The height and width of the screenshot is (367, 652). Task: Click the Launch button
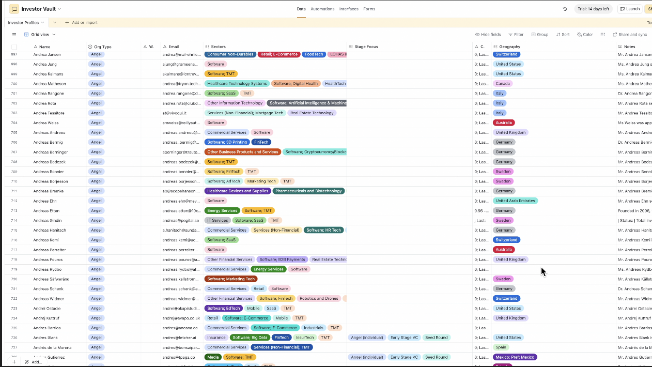pos(630,9)
